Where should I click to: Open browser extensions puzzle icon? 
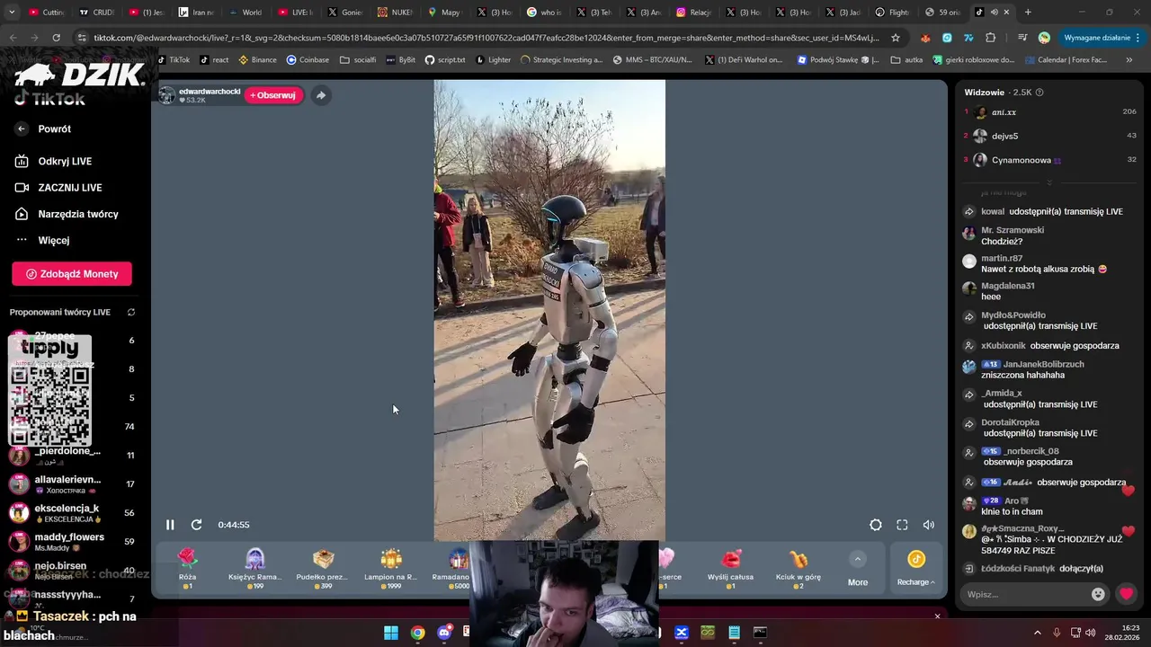[991, 38]
